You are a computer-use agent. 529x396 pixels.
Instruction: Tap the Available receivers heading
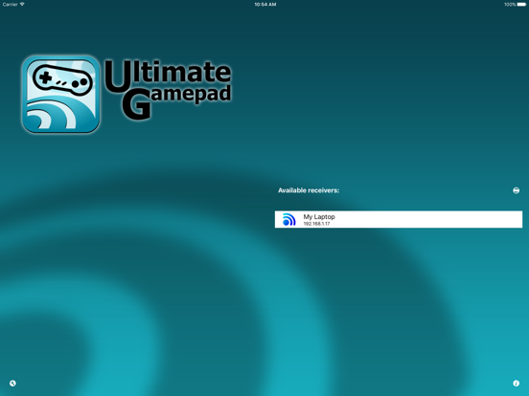[309, 190]
